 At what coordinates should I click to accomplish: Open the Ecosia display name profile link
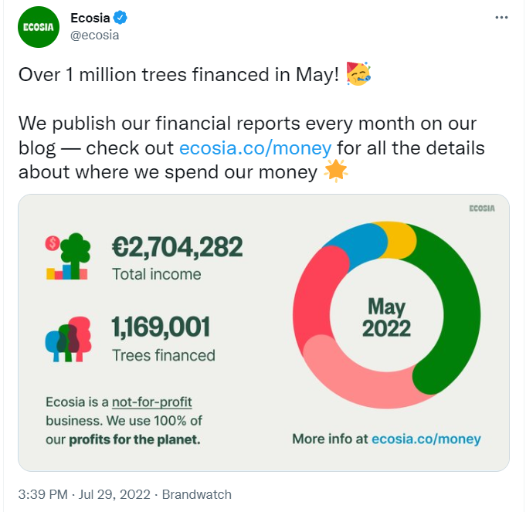click(x=90, y=18)
